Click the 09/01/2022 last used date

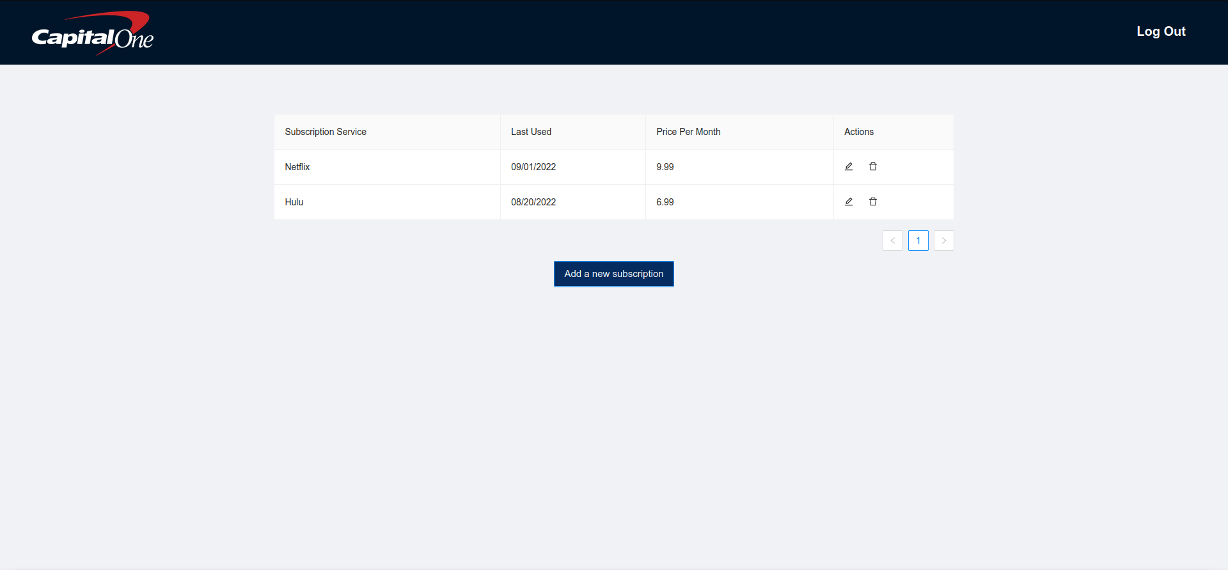(533, 167)
